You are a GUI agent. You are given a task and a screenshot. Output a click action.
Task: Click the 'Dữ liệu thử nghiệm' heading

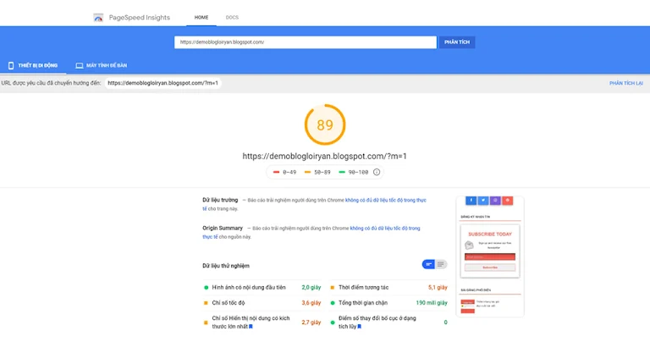226,266
